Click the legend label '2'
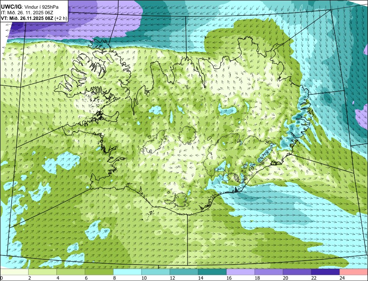 tap(30, 278)
